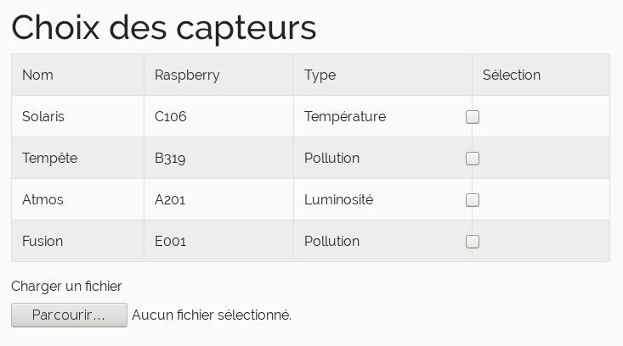Screen dimensions: 623x346
Task: Click the Nom column header
Action: point(37,75)
